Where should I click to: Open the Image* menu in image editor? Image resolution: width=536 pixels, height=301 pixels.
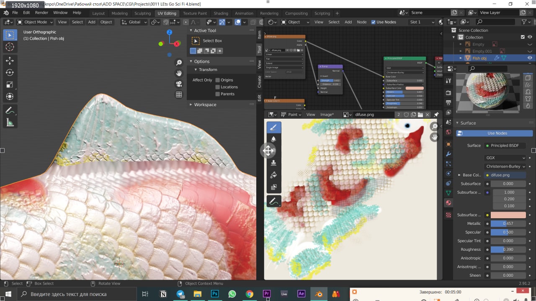tap(327, 115)
